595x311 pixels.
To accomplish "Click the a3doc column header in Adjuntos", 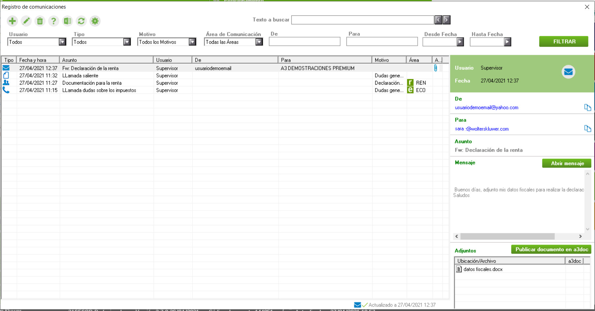I will pyautogui.click(x=574, y=261).
